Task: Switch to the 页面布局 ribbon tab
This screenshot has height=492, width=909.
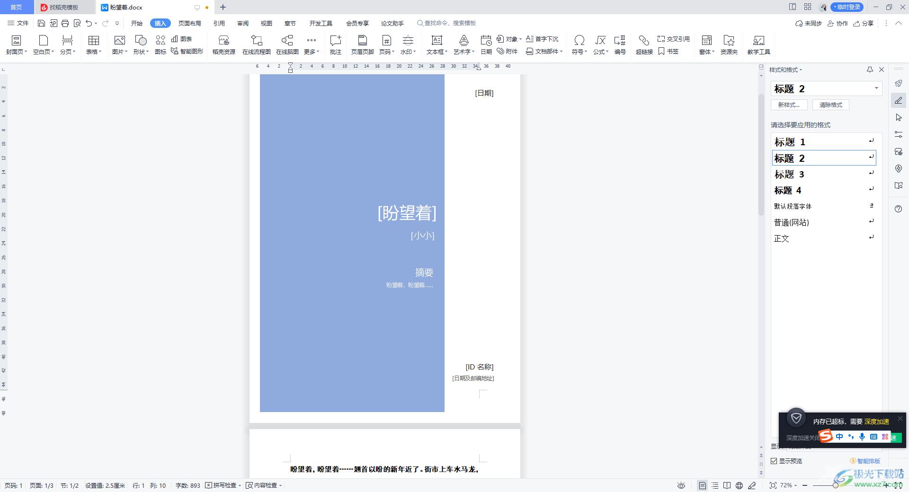Action: click(x=189, y=23)
